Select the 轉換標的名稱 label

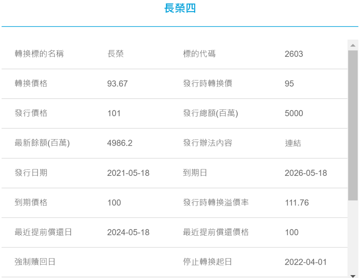[x=39, y=54]
